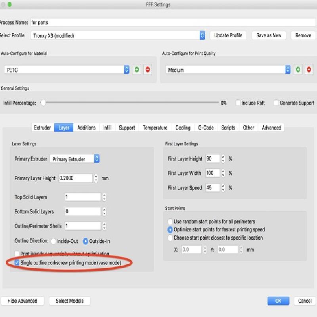317x317 pixels.
Task: Click the Save as New button
Action: (269, 35)
